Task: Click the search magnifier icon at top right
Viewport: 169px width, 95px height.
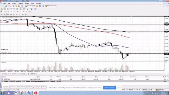Action: tap(164, 6)
